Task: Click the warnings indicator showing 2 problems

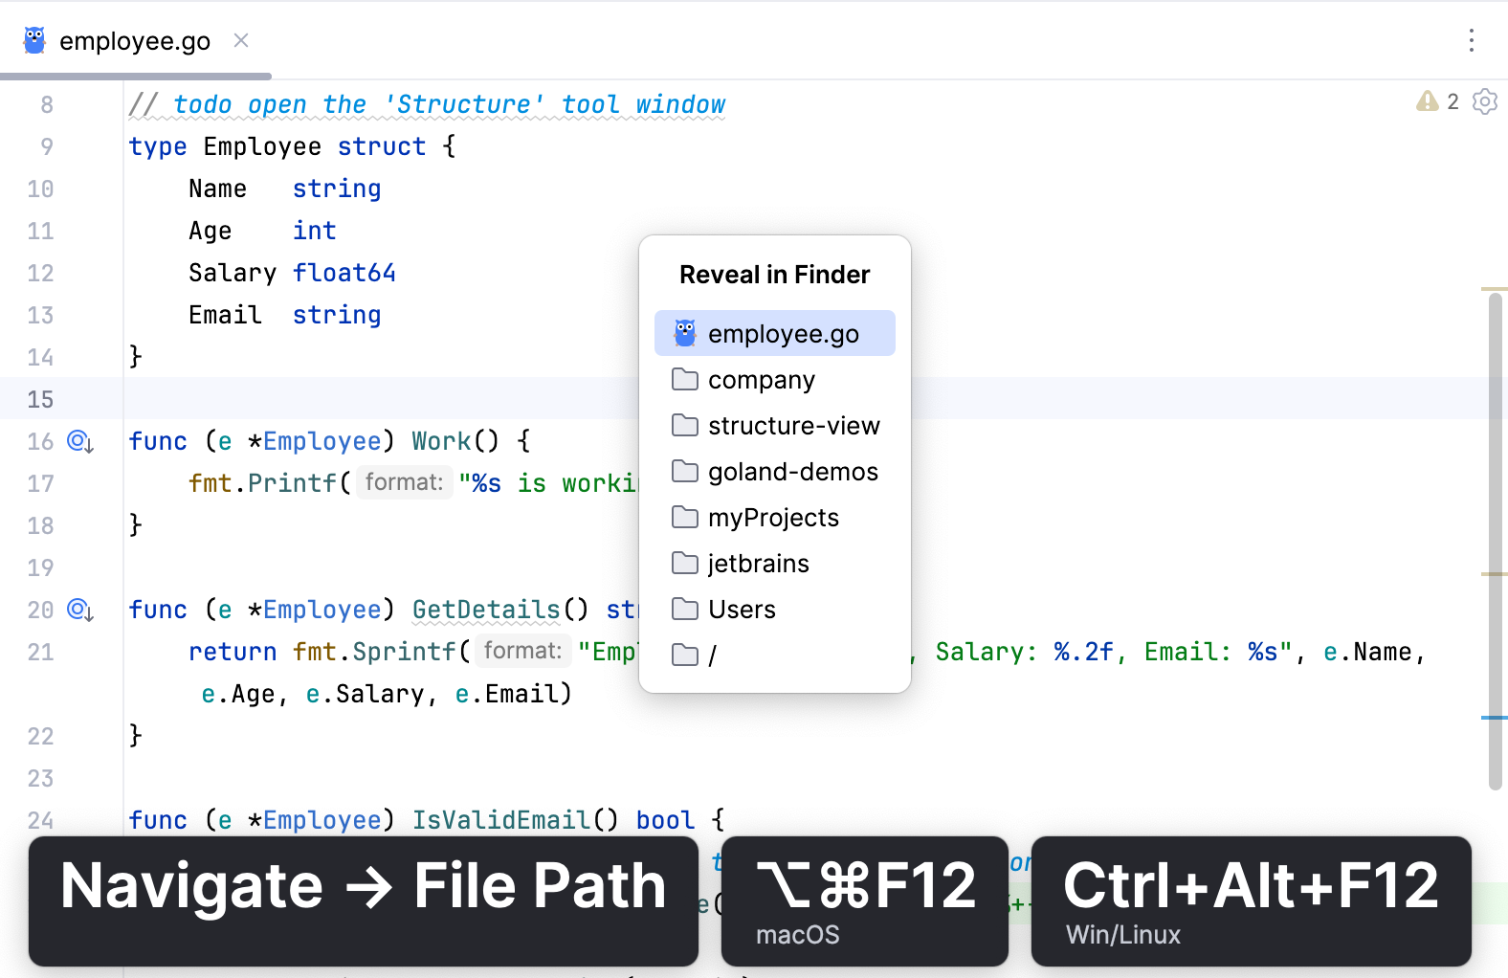Action: 1437,101
